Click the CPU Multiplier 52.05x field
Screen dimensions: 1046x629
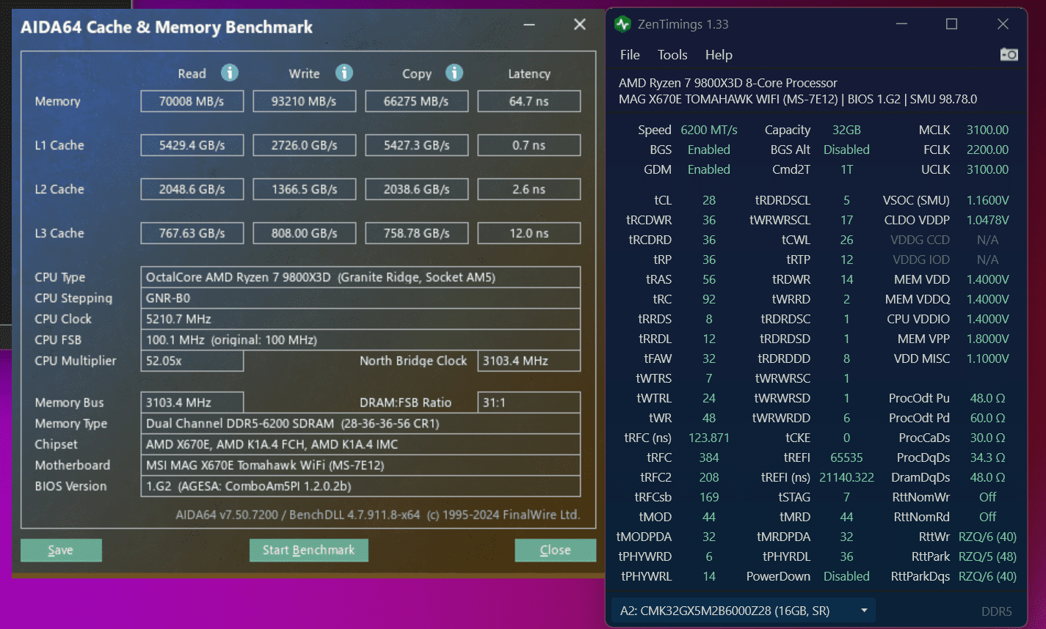192,361
